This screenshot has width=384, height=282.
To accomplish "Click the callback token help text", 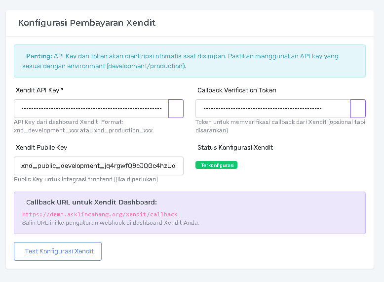I will click(280, 126).
